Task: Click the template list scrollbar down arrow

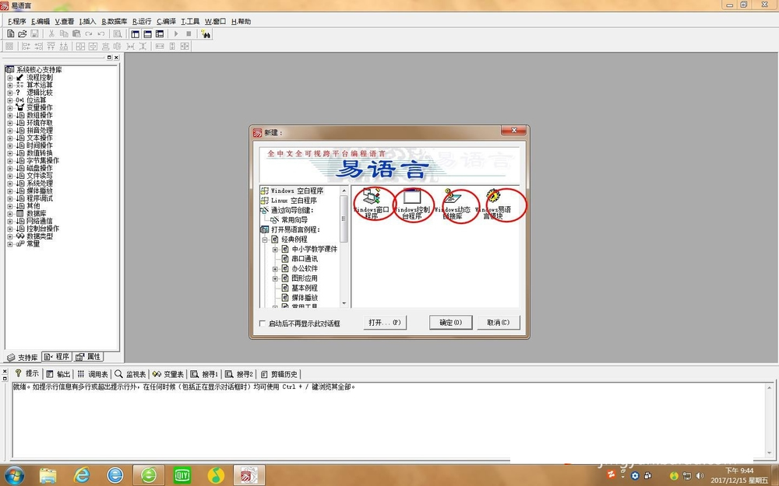Action: 344,302
